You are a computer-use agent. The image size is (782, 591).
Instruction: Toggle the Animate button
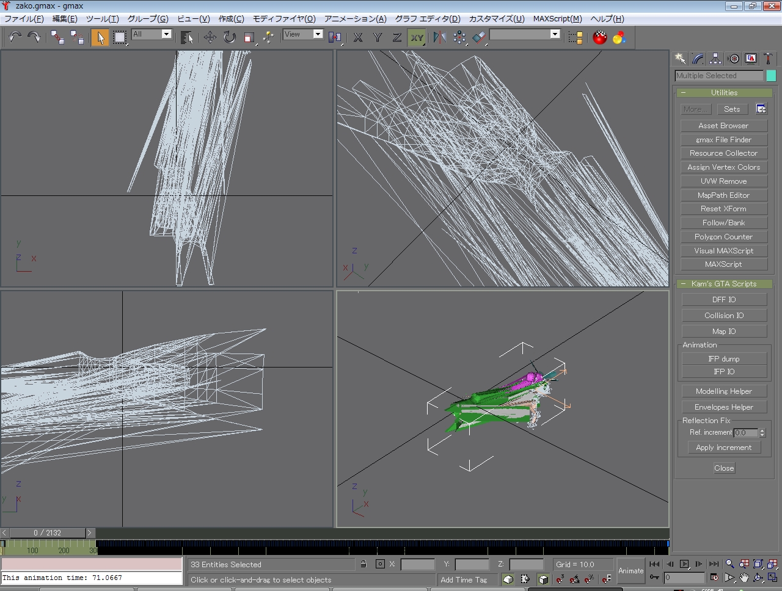click(630, 570)
